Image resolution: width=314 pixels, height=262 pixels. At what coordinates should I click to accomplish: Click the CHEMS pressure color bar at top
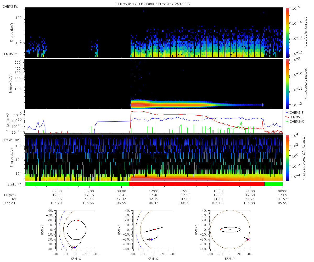coord(287,32)
